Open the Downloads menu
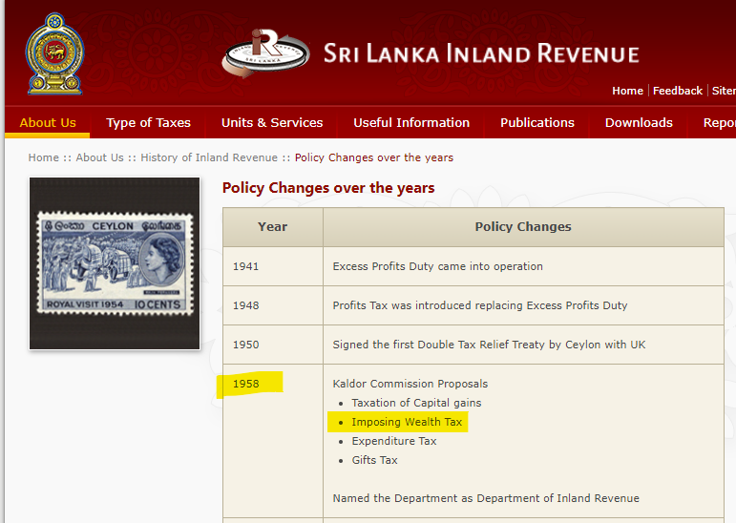The width and height of the screenshot is (736, 523). click(x=639, y=122)
